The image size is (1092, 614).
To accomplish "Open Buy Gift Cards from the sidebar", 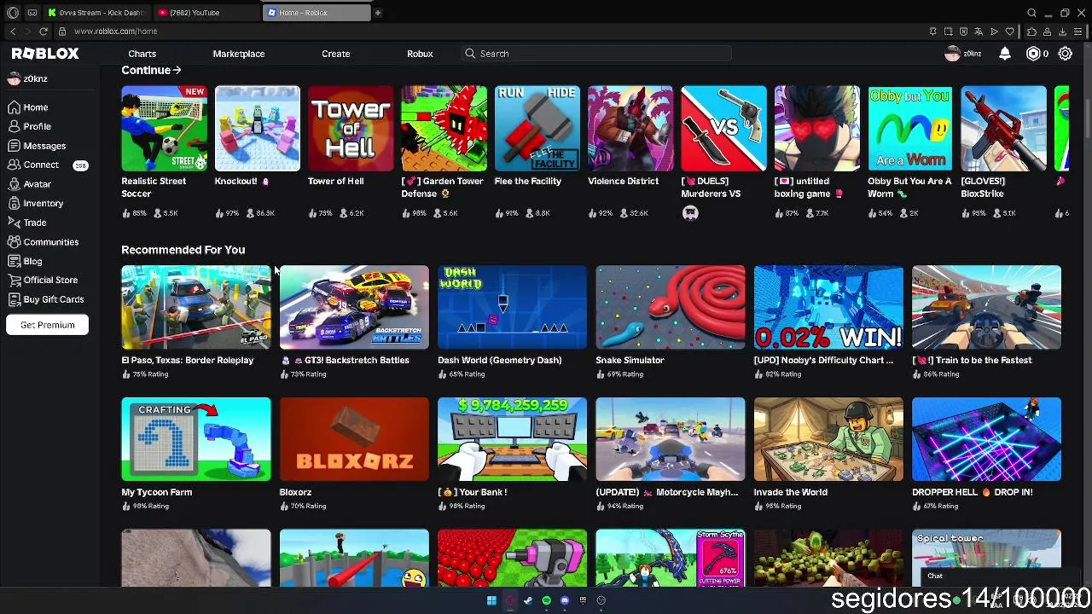I will click(x=46, y=299).
